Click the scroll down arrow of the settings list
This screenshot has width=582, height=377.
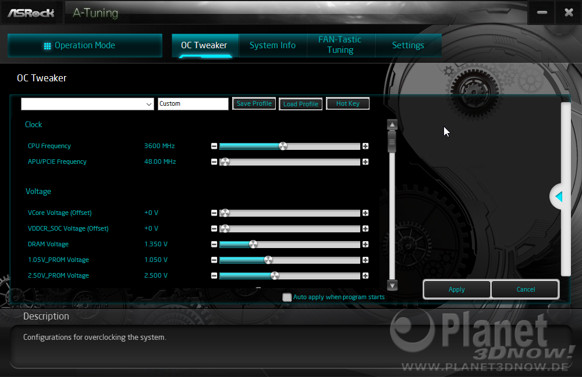pyautogui.click(x=392, y=285)
